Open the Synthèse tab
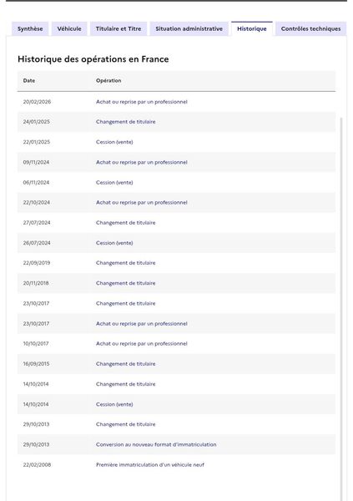This screenshot has height=501, width=353. pos(30,28)
